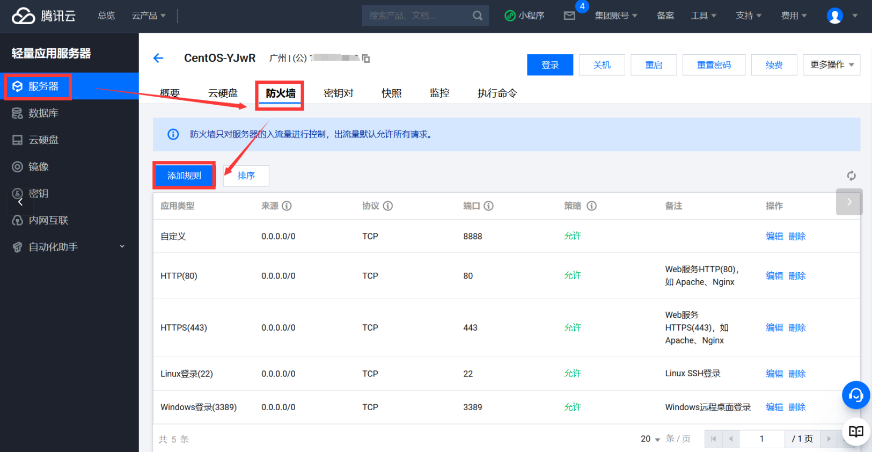Click the search magnifier icon
This screenshot has width=872, height=452.
pos(477,16)
